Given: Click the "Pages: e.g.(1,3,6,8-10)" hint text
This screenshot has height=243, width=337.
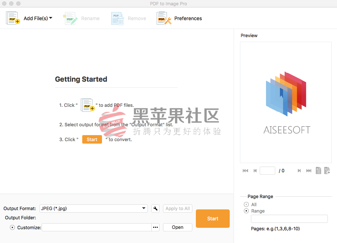Looking at the screenshot, I should [275, 228].
